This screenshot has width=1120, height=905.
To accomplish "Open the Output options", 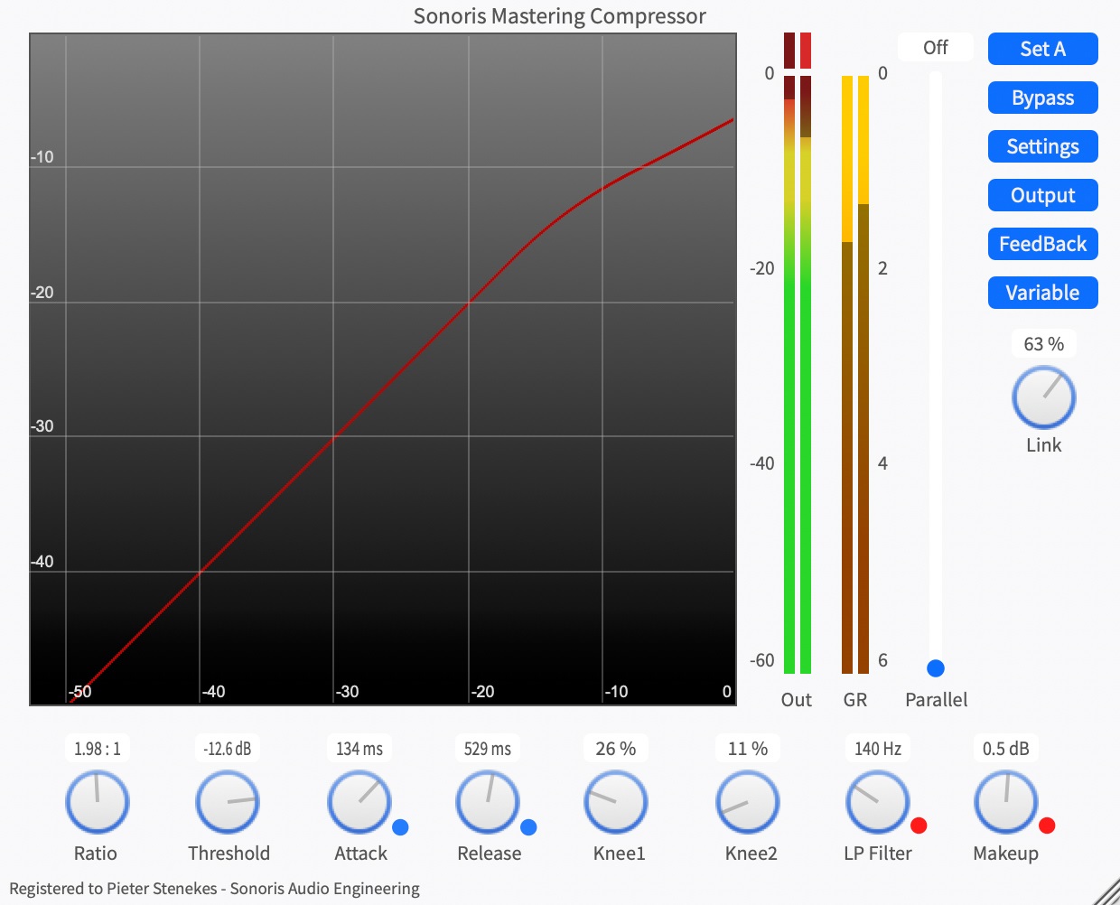I will (1042, 195).
